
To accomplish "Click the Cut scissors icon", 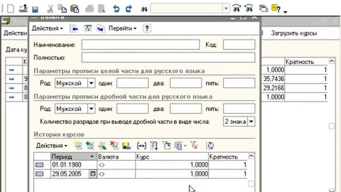I will click(50, 9).
